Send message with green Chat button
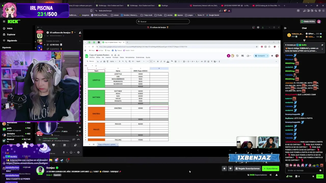326x183 pixels. (320, 176)
